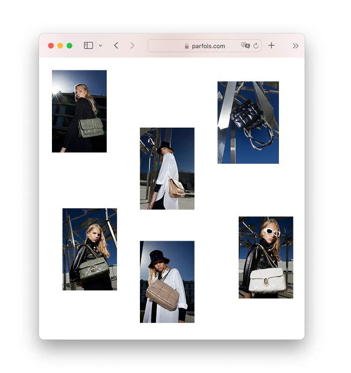Open photo of woman in black top with green bag against the sun
The height and width of the screenshot is (373, 351).
click(x=79, y=111)
